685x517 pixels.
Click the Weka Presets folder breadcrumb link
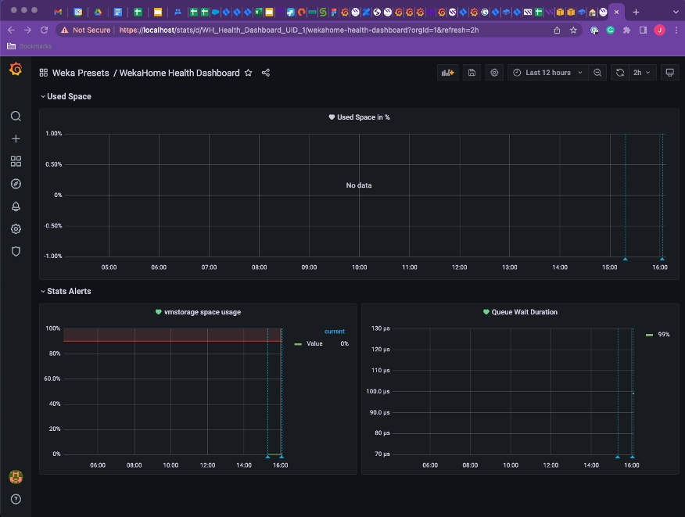[80, 73]
